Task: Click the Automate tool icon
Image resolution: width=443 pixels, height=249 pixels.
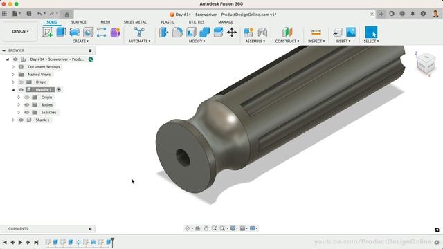Action: (139, 33)
